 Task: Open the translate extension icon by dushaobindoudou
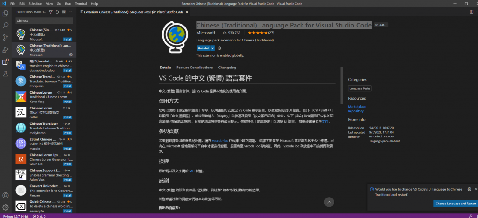[x=21, y=65]
